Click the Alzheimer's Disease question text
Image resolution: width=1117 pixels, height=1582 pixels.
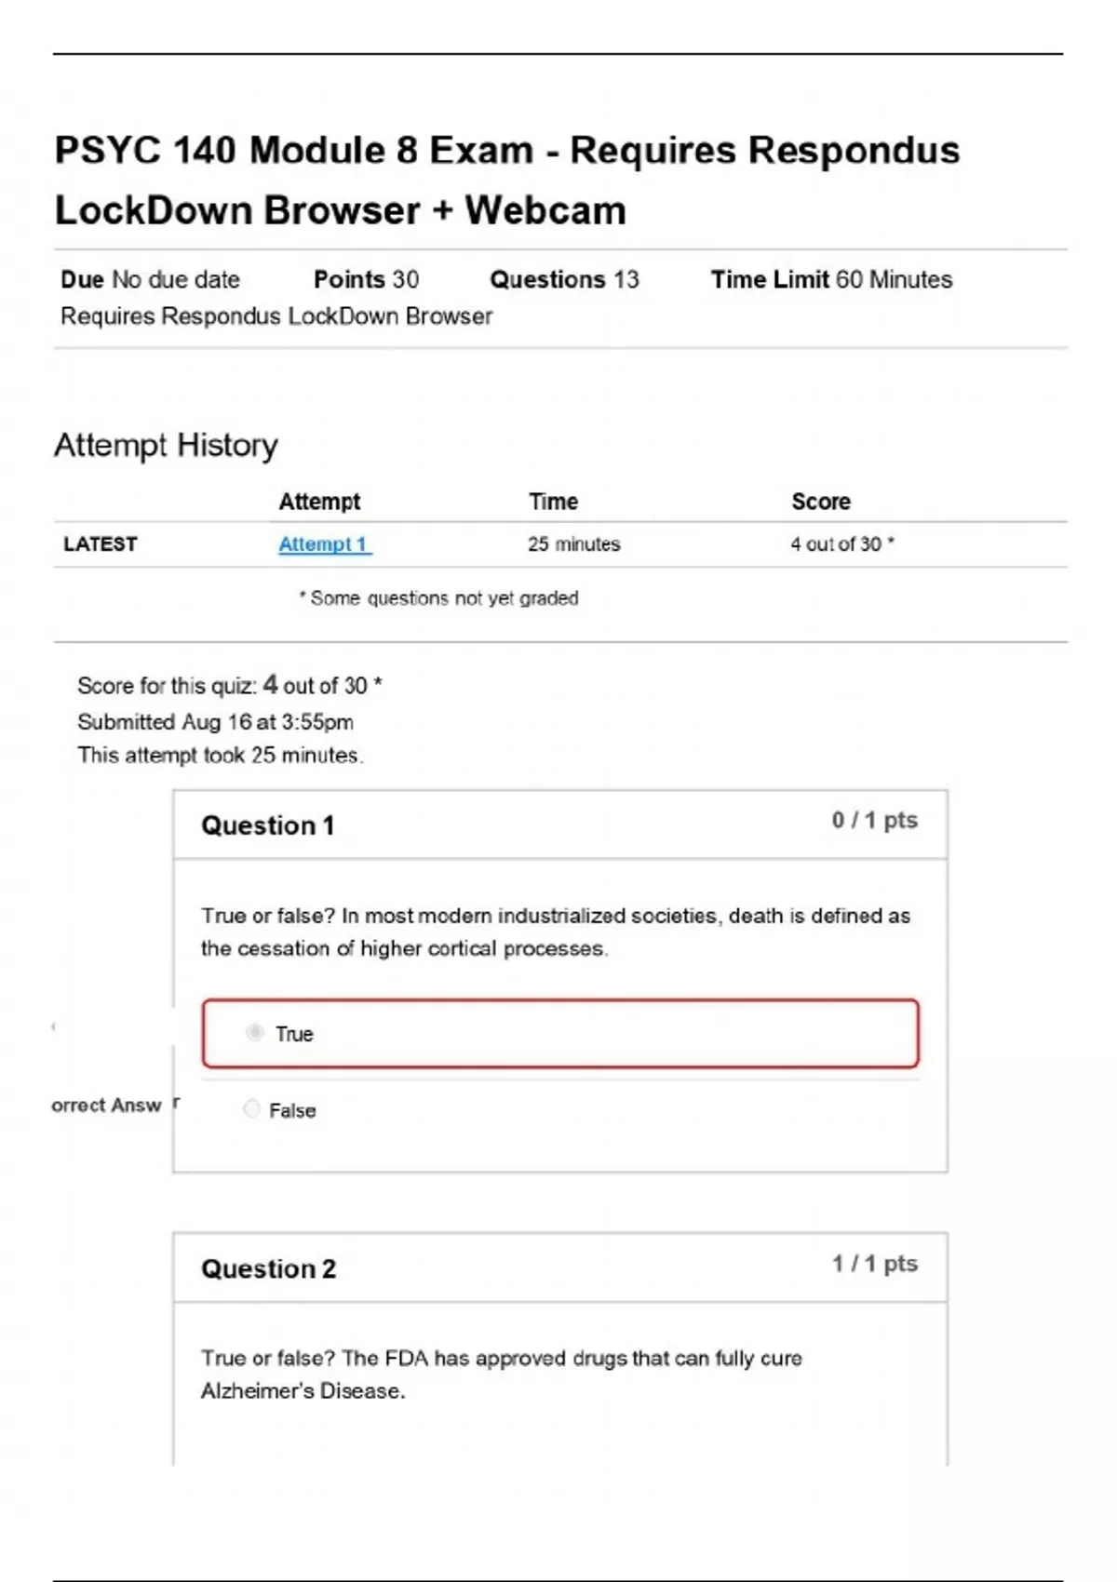coord(501,1374)
